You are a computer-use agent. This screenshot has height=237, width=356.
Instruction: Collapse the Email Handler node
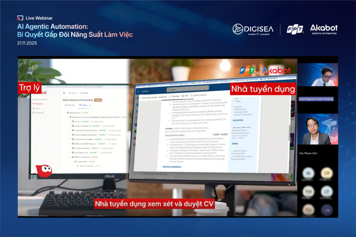[x=73, y=161]
